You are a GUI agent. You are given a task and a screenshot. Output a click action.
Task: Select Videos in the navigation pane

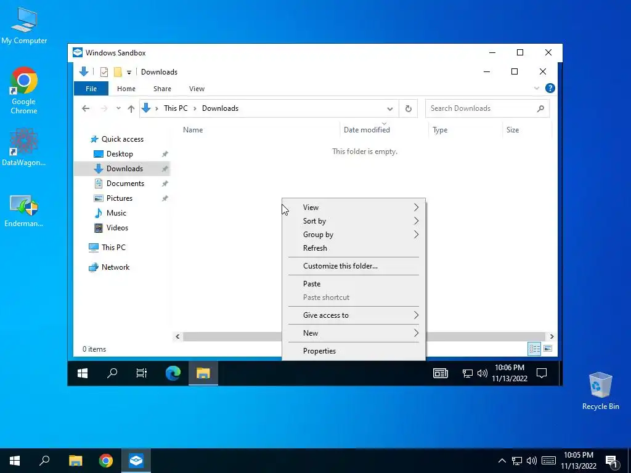[117, 228]
